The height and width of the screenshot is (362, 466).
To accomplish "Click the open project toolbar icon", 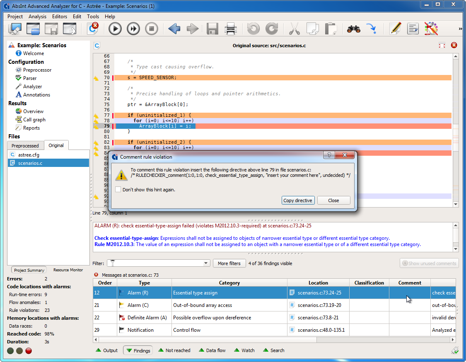I will 33,29.
